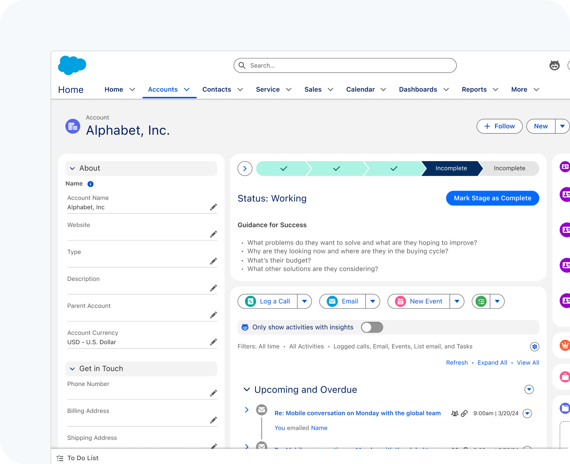This screenshot has width=570, height=464.
Task: Open the Contacts tab dropdown chevron
Action: (240, 89)
